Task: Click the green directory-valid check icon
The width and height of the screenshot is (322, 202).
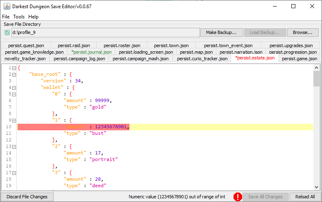Action: [x=7, y=32]
